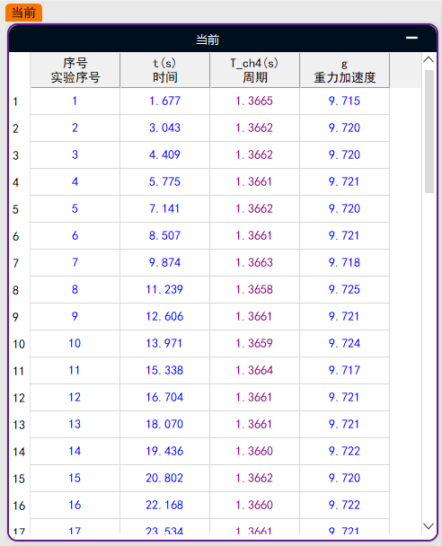The height and width of the screenshot is (546, 442).
Task: Click gravity cell with value 9.725
Action: coord(344,289)
